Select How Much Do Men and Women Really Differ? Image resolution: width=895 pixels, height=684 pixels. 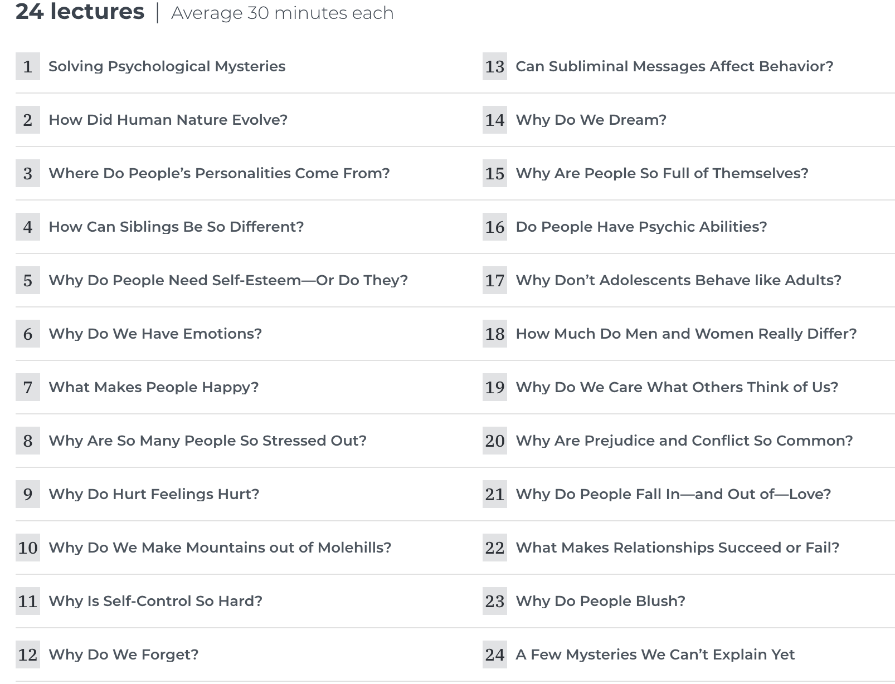click(x=686, y=334)
